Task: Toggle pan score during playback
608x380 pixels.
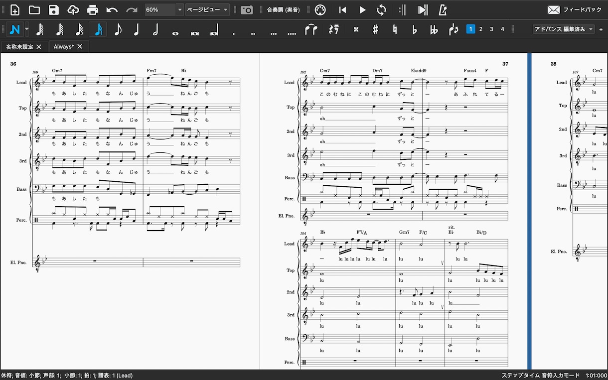Action: click(423, 10)
